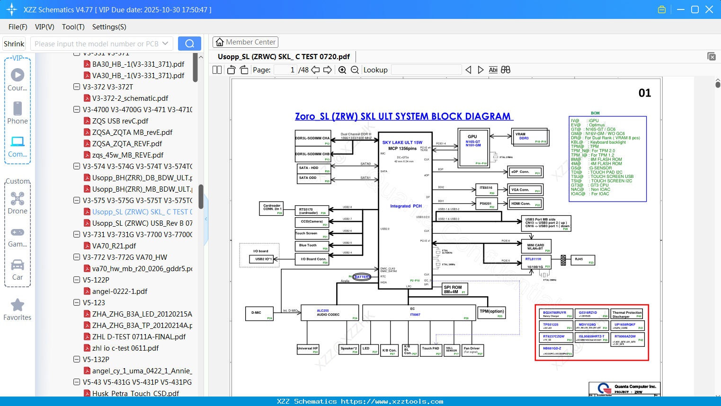
Task: Click the file tree vertical scrollbar thumb
Action: (201, 196)
